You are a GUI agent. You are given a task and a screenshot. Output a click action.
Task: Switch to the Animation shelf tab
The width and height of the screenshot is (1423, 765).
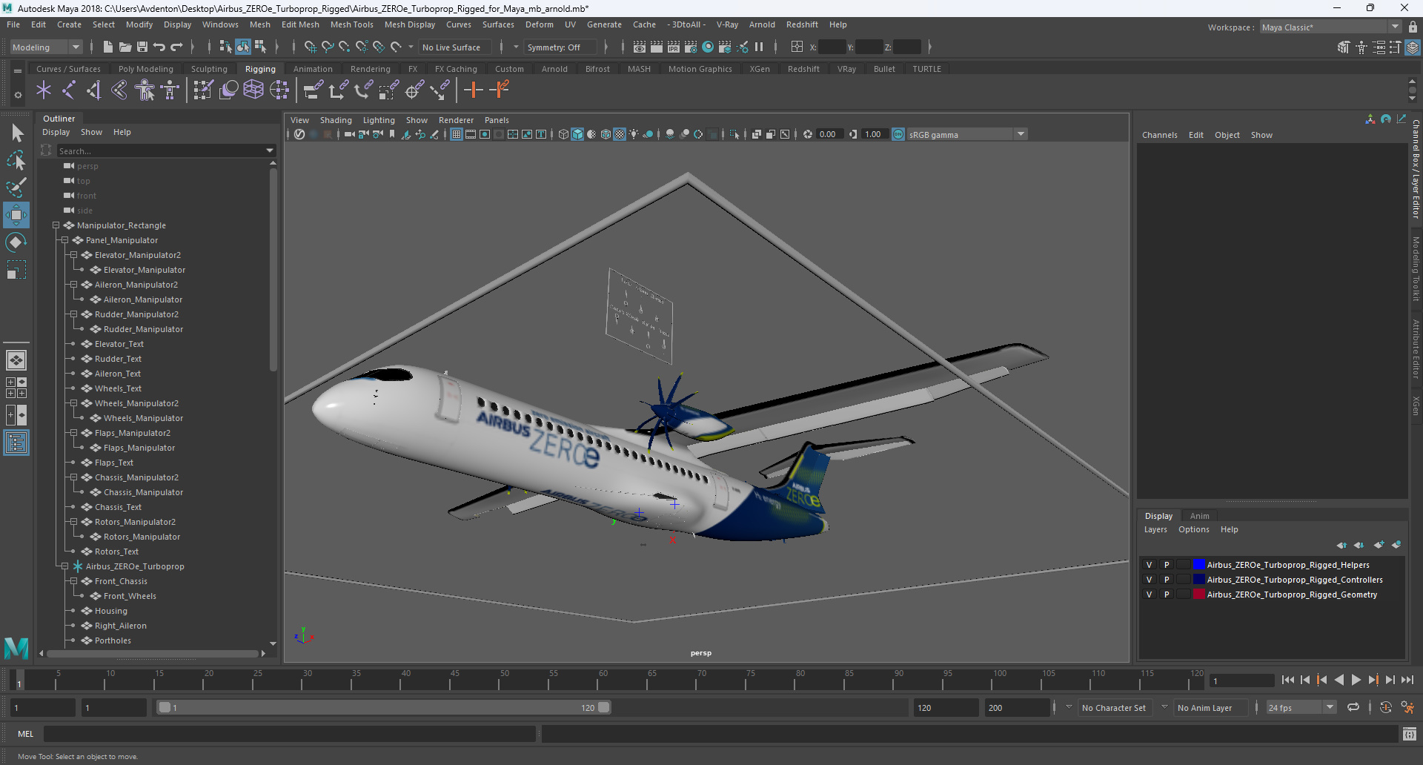pos(313,69)
